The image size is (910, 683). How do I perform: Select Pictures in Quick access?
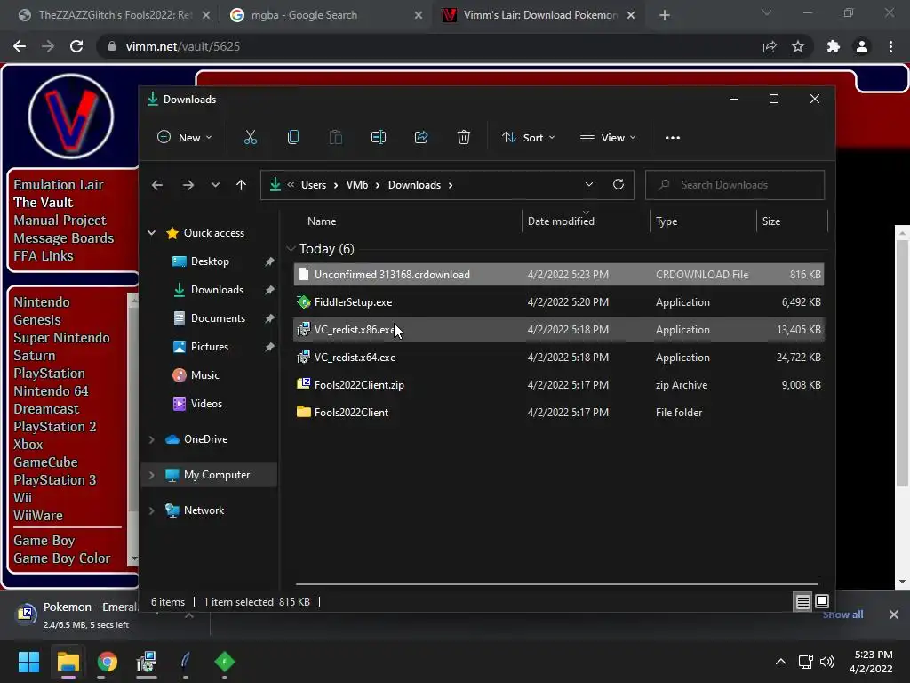[x=210, y=347]
